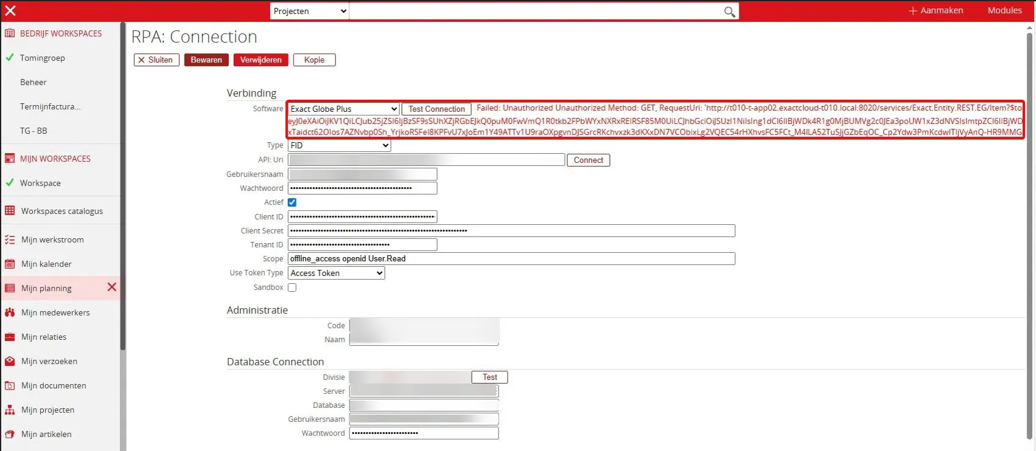Screen dimensions: 1036x451
Task: Click the Mijn kalender calendar icon
Action: [10, 264]
